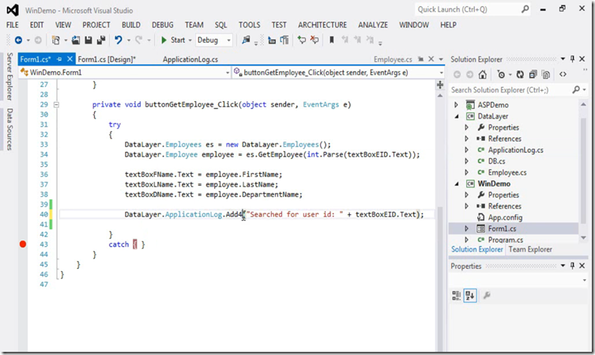
Task: Open the Server Explorer side tab
Action: 9,77
